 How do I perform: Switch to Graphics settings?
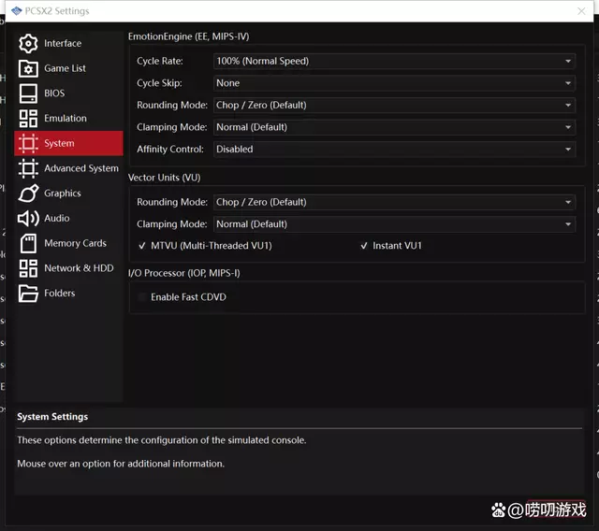68,194
